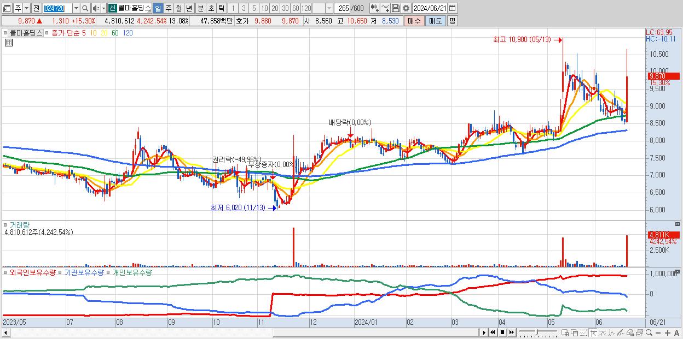Click the add candle indicator icon

(374, 8)
